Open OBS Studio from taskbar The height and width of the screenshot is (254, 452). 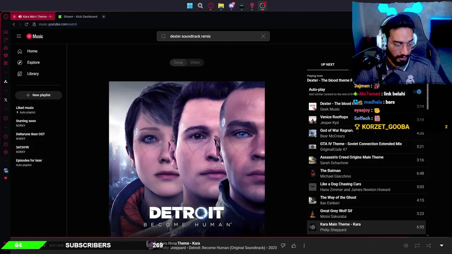pyautogui.click(x=262, y=6)
